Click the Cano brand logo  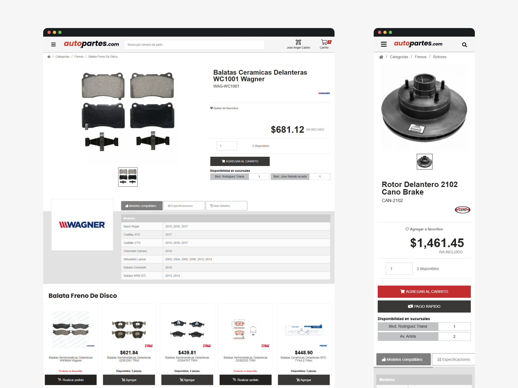point(462,210)
